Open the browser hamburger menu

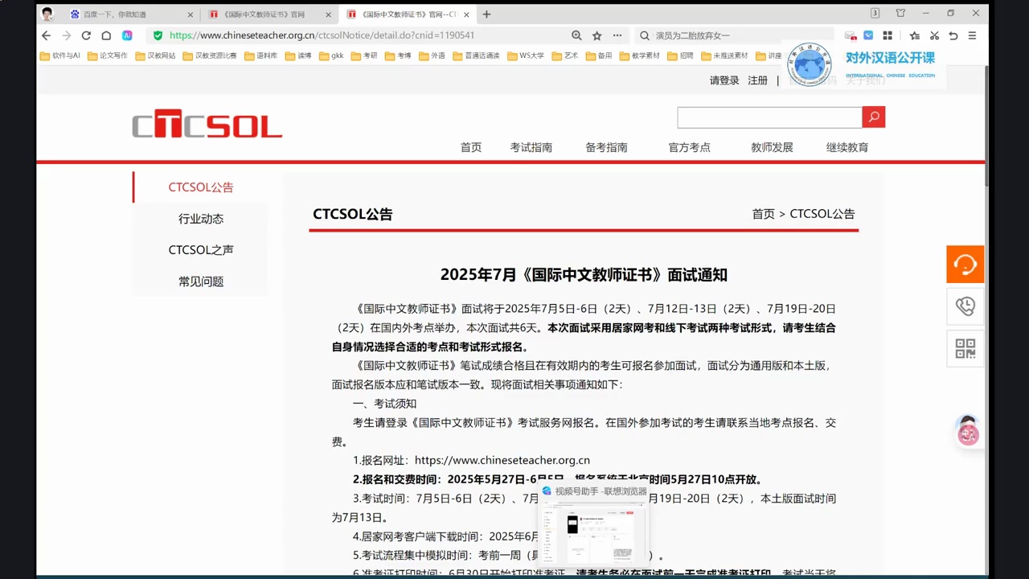pyautogui.click(x=972, y=35)
